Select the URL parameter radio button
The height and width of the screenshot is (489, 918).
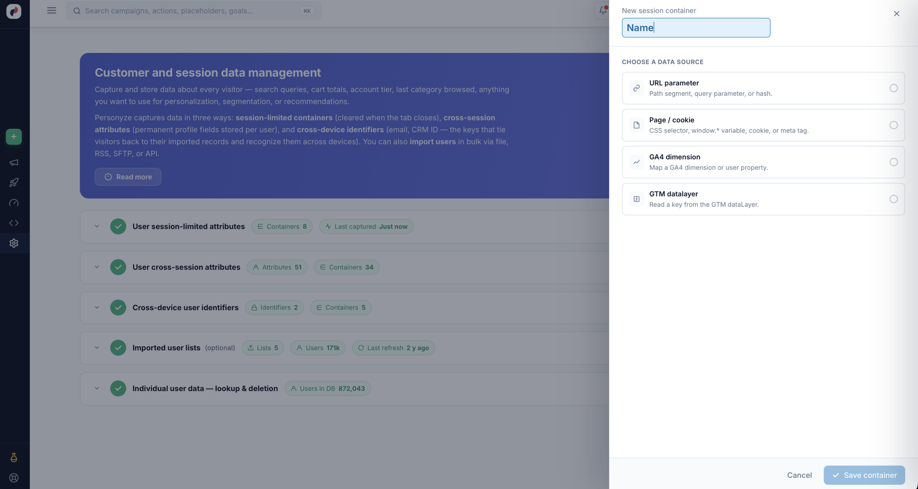coord(894,88)
